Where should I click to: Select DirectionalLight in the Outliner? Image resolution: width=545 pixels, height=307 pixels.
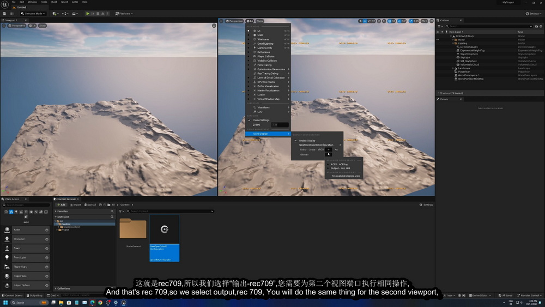[469, 47]
